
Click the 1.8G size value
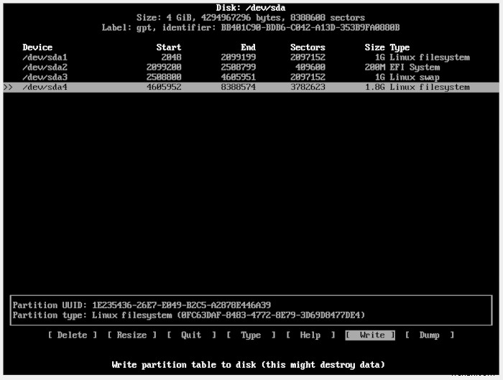click(374, 87)
